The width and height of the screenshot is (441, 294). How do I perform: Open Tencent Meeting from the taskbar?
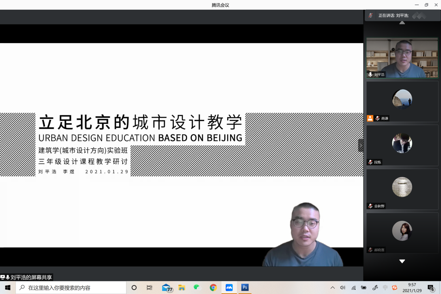[x=229, y=287]
